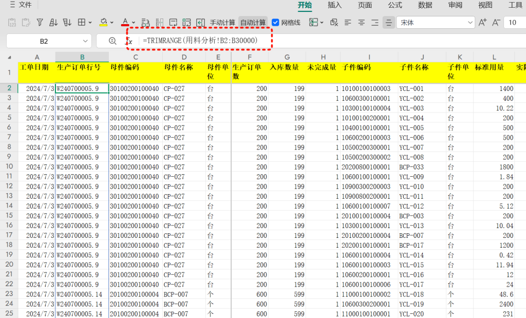
Task: Click the insert row icon left of the column icon
Action: pos(145,23)
